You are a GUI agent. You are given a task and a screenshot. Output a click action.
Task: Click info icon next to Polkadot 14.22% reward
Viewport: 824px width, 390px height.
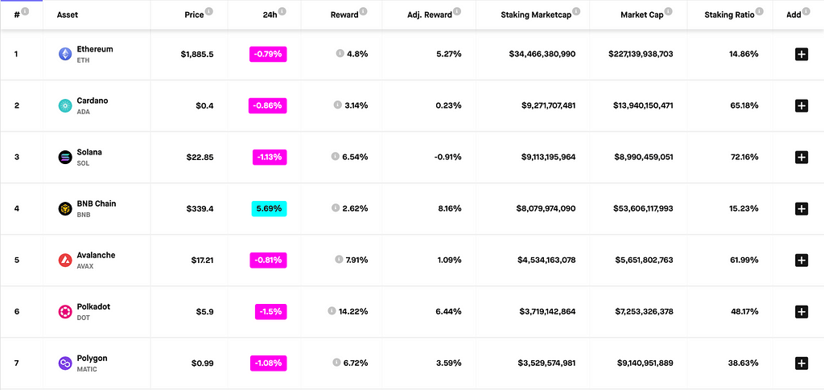coord(332,311)
